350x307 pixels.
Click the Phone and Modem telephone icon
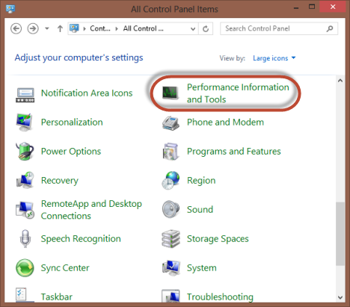171,123
